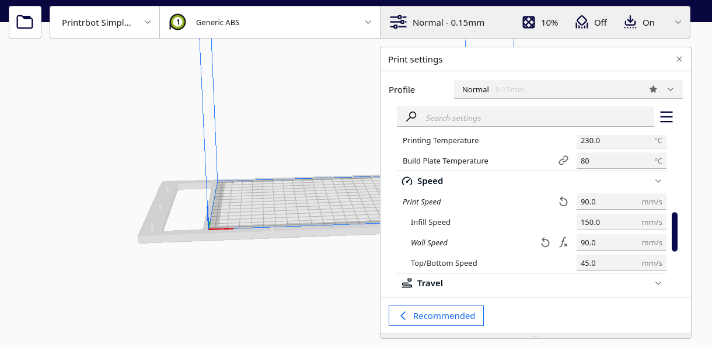
Task: Click the Build Plate Temperature link icon
Action: 563,161
